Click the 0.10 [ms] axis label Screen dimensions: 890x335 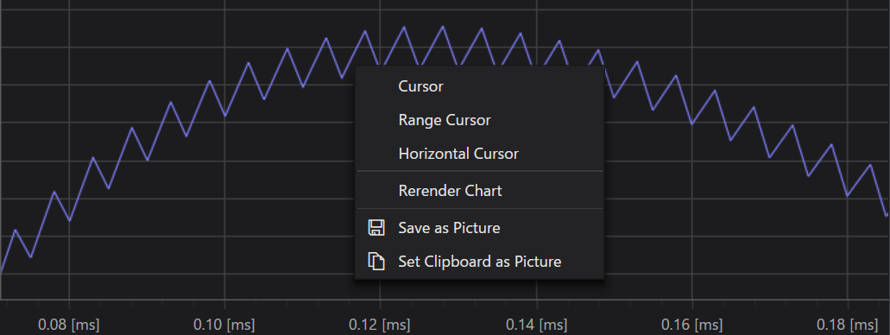tap(224, 325)
